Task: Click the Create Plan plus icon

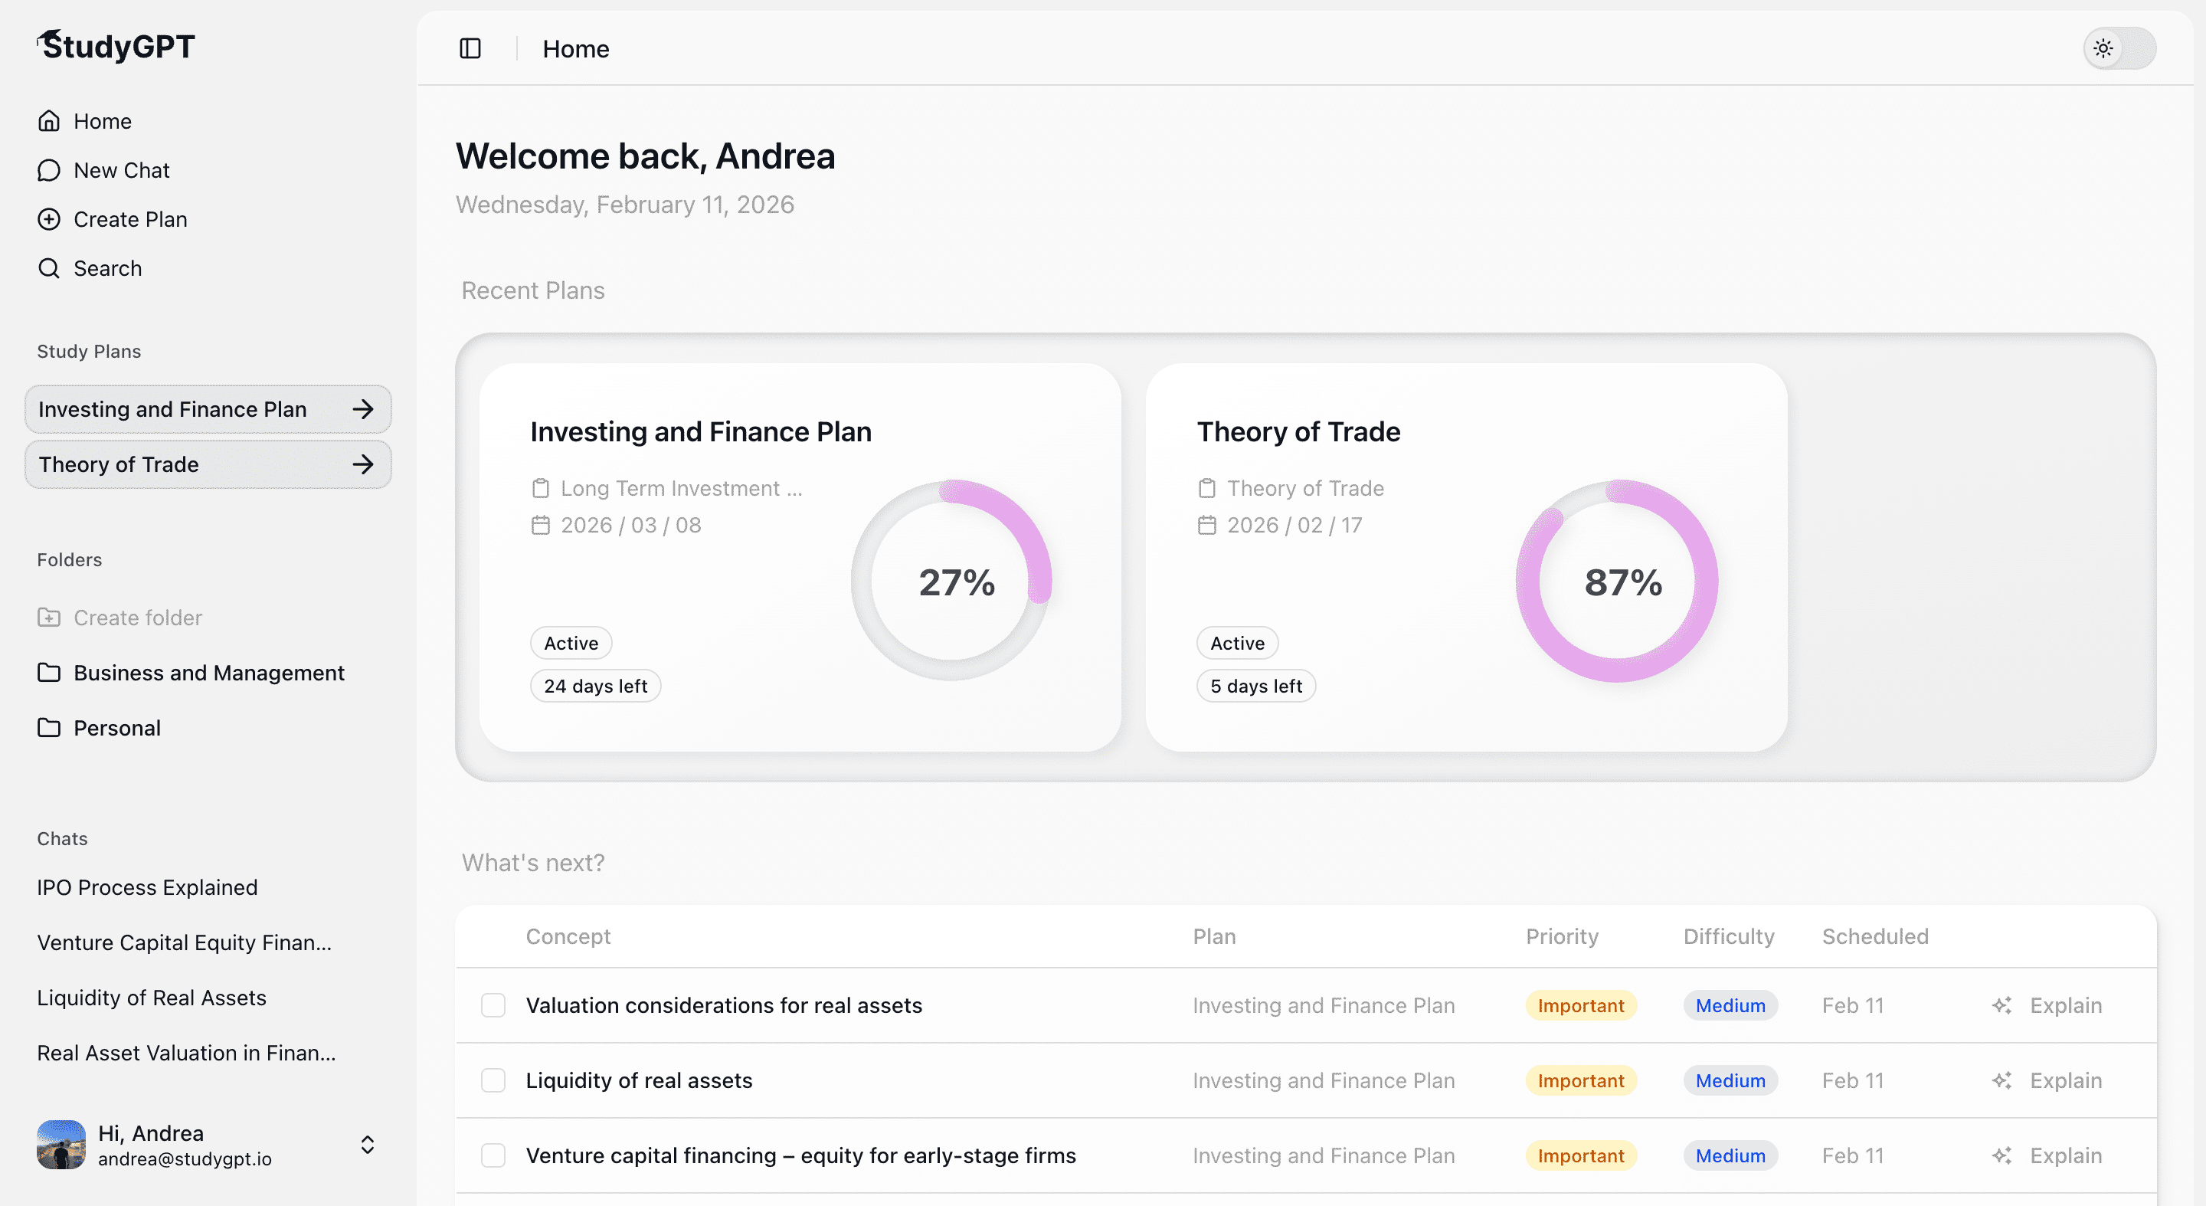Action: (49, 219)
